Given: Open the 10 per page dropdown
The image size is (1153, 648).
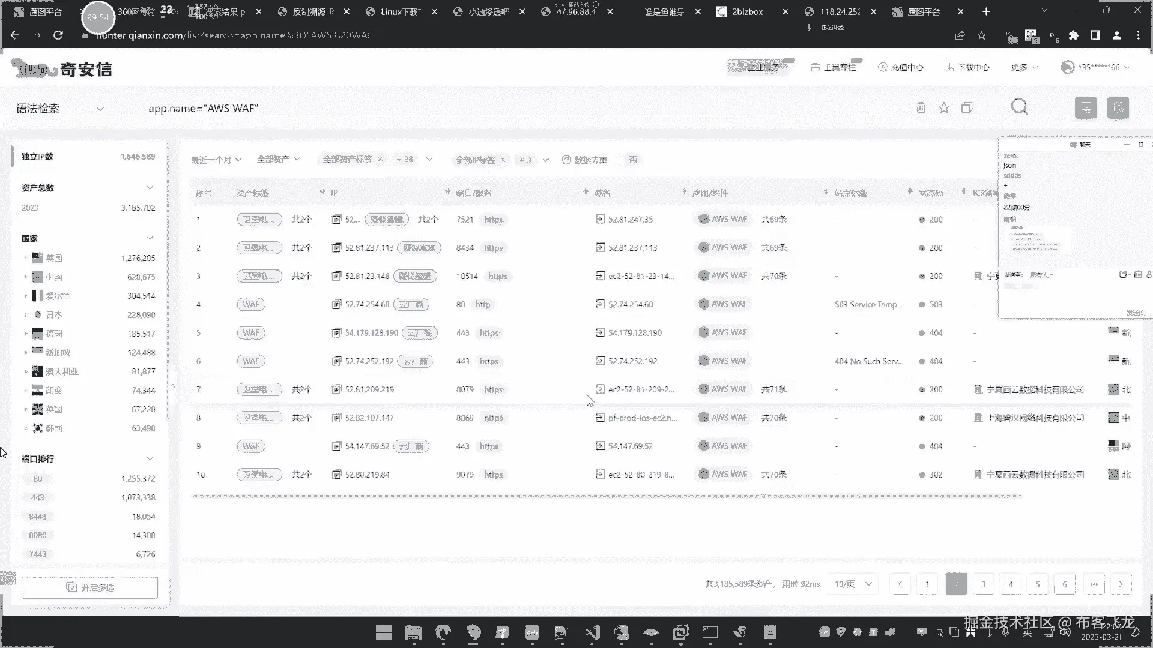Looking at the screenshot, I should click(853, 584).
